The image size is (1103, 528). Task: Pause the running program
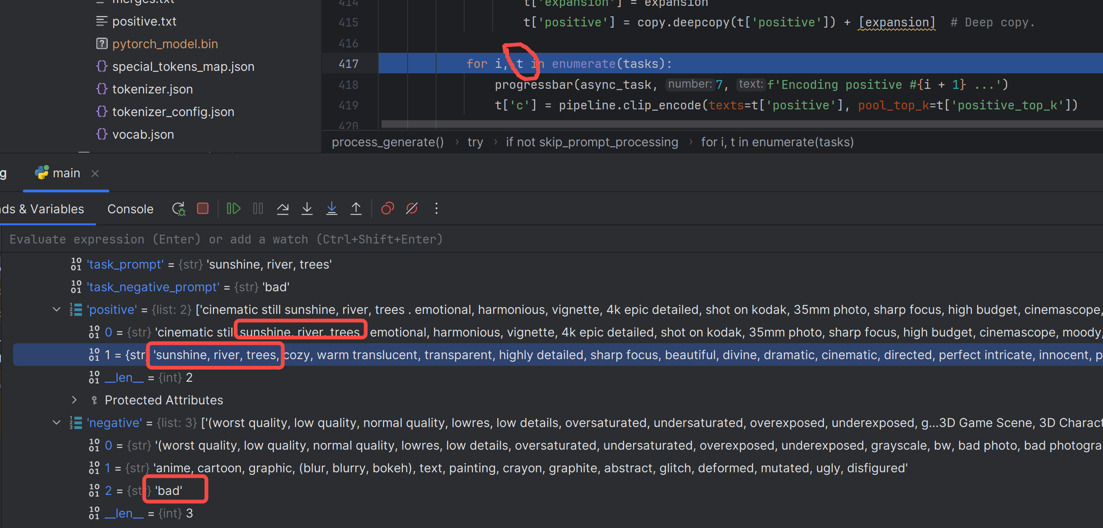(x=258, y=209)
